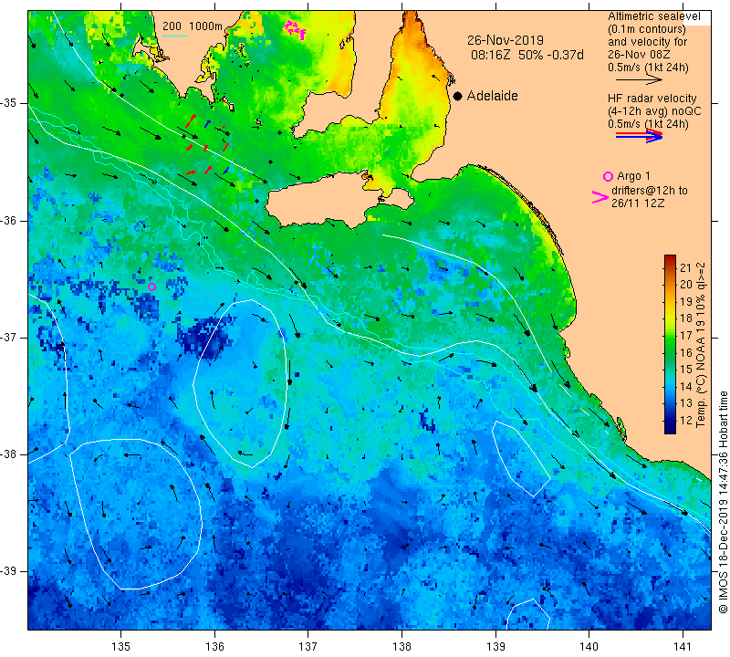The image size is (730, 657).
Task: Click the dark red top of the temperature color bar
Action: coord(670,259)
